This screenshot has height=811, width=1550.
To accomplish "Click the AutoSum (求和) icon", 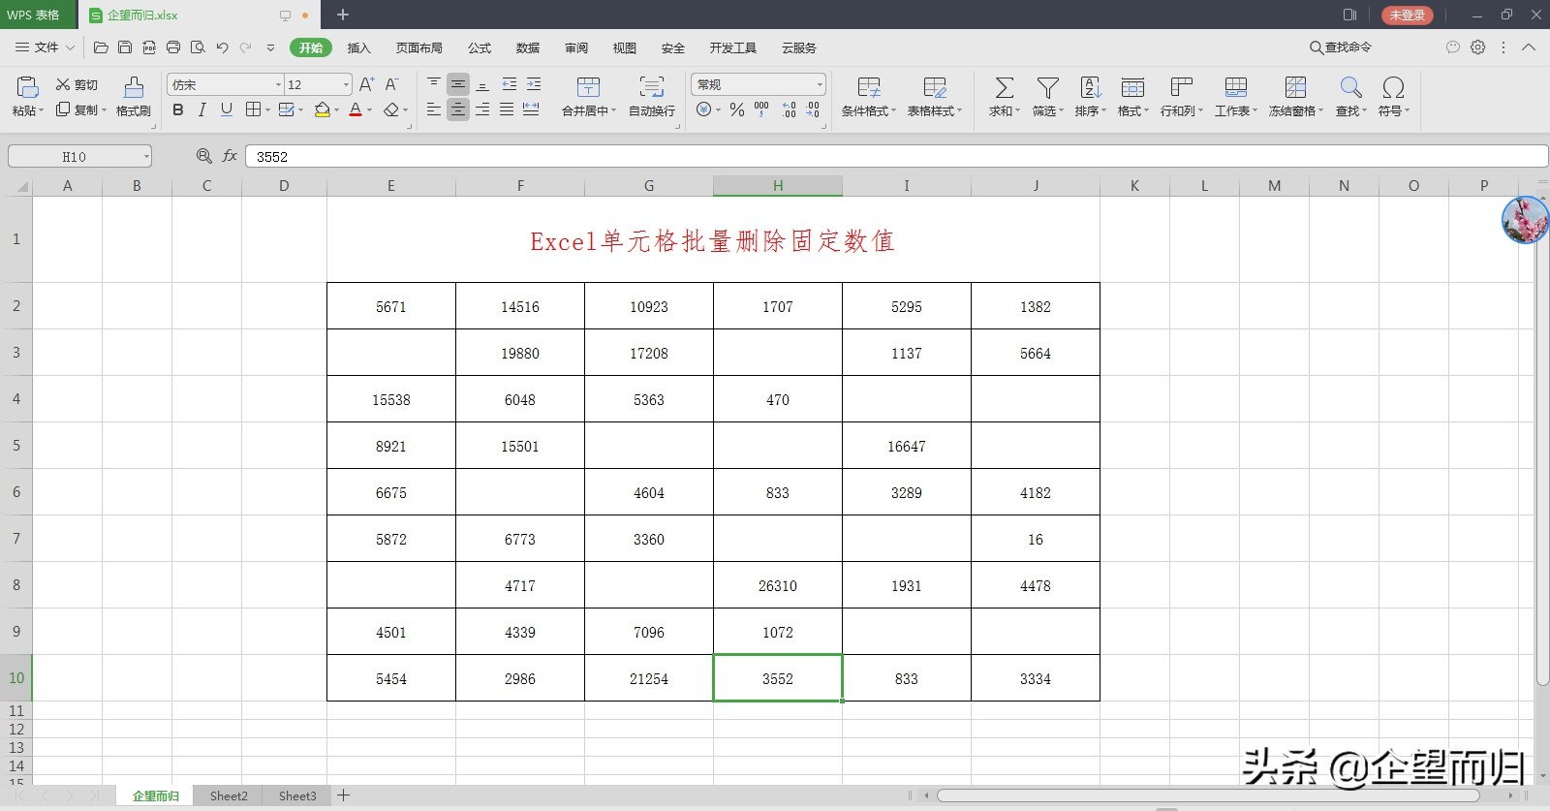I will 1005,88.
